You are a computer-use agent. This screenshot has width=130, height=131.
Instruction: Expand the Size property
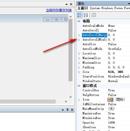[x=79, y=72]
